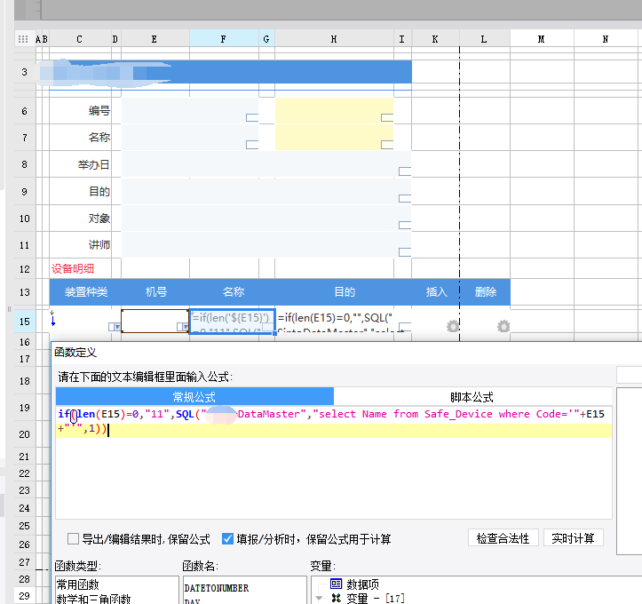Image resolution: width=642 pixels, height=604 pixels.
Task: Select DATETONUMBER in the function name list
Action: [216, 588]
